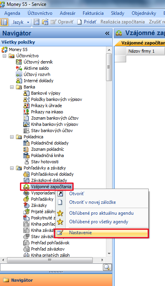Click the Pohľadávkové doklady icon
The width and height of the screenshot is (165, 286).
[x=26, y=174]
